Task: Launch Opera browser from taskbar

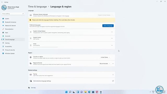Action: coord(97,92)
